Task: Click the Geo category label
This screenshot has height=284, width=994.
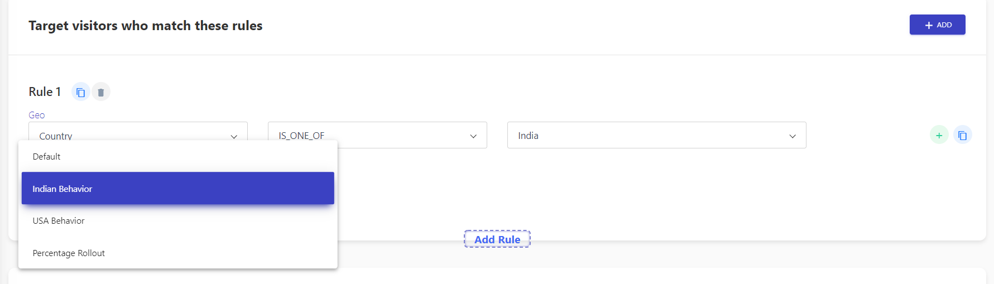Action: (x=37, y=115)
